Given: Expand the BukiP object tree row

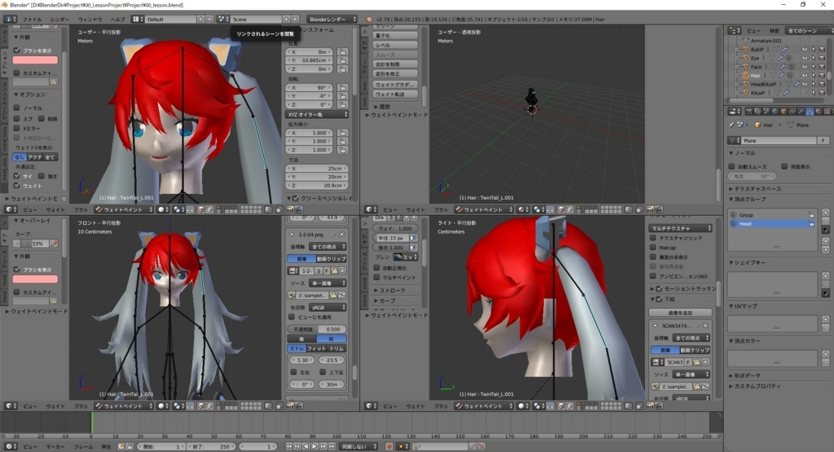Looking at the screenshot, I should 736,50.
